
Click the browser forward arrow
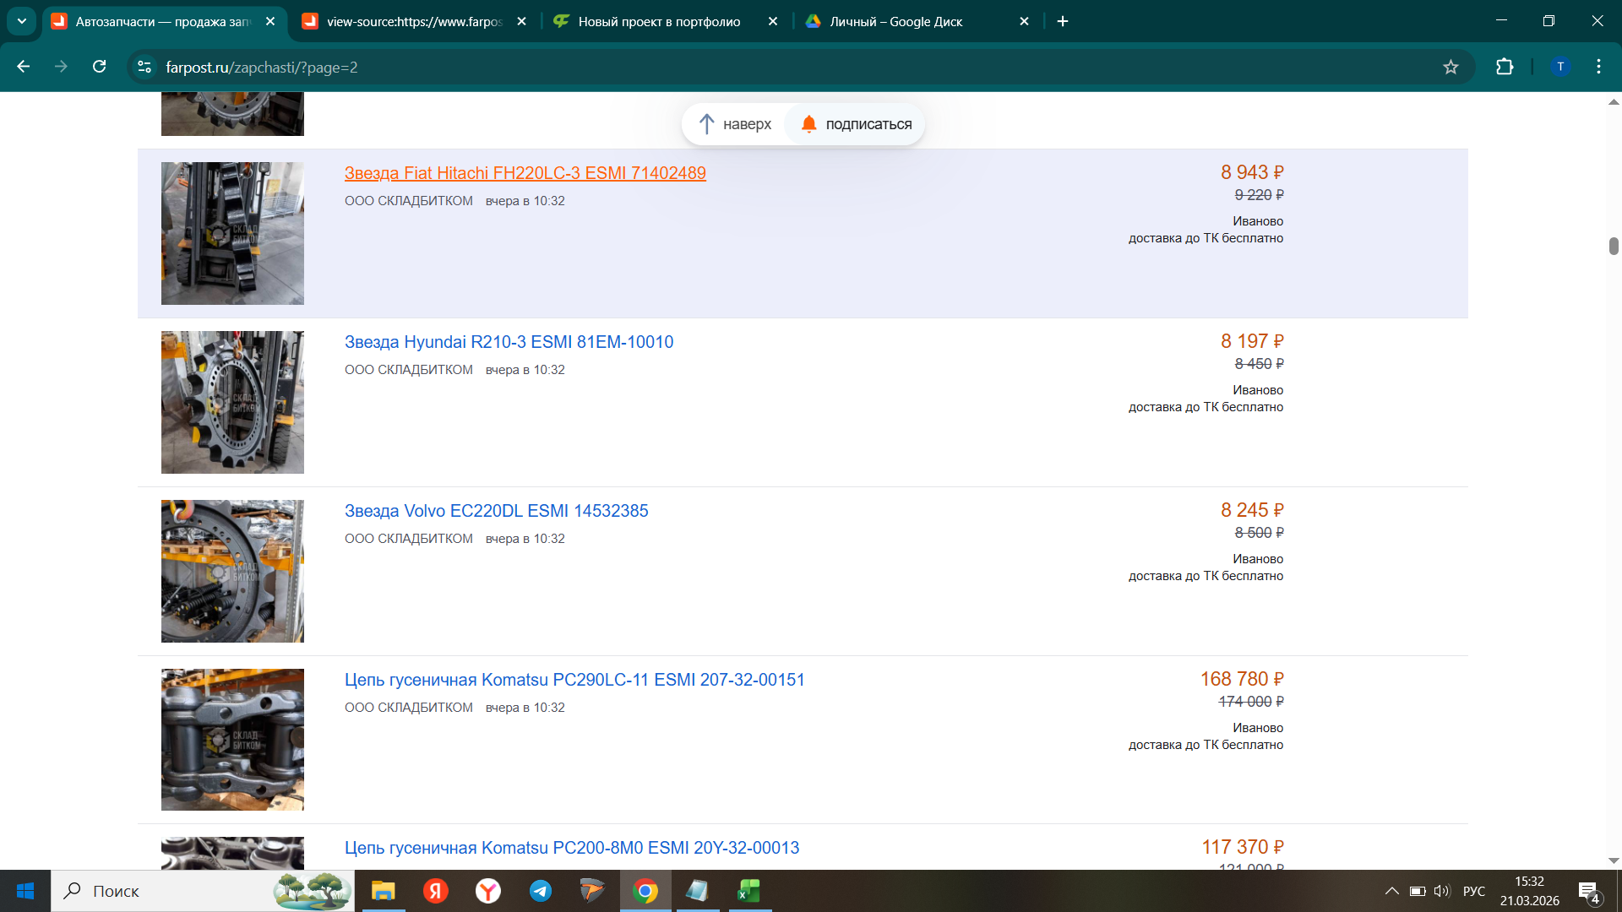coord(61,67)
